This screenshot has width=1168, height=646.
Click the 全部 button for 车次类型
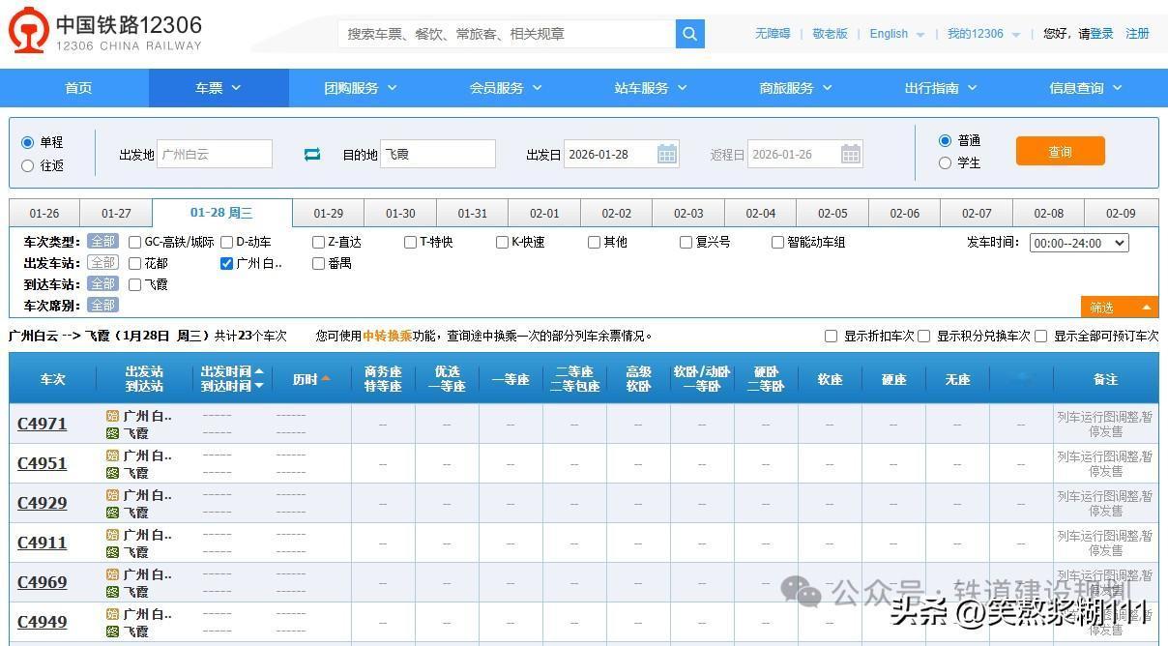tap(102, 242)
